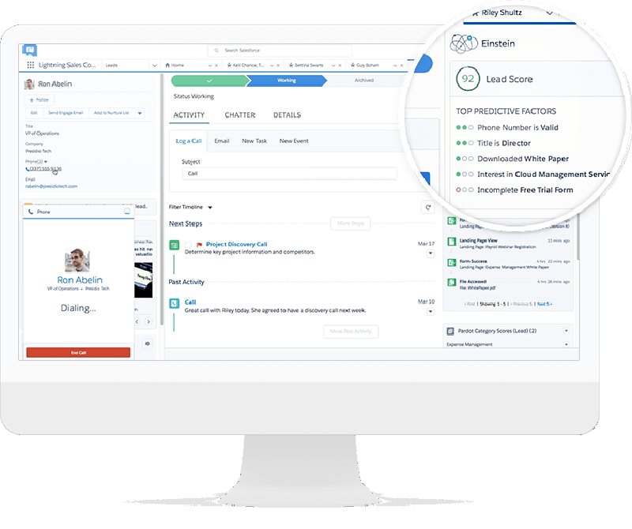Open the Guy Boham tab dropdown chevron
The height and width of the screenshot is (529, 632).
click(395, 66)
